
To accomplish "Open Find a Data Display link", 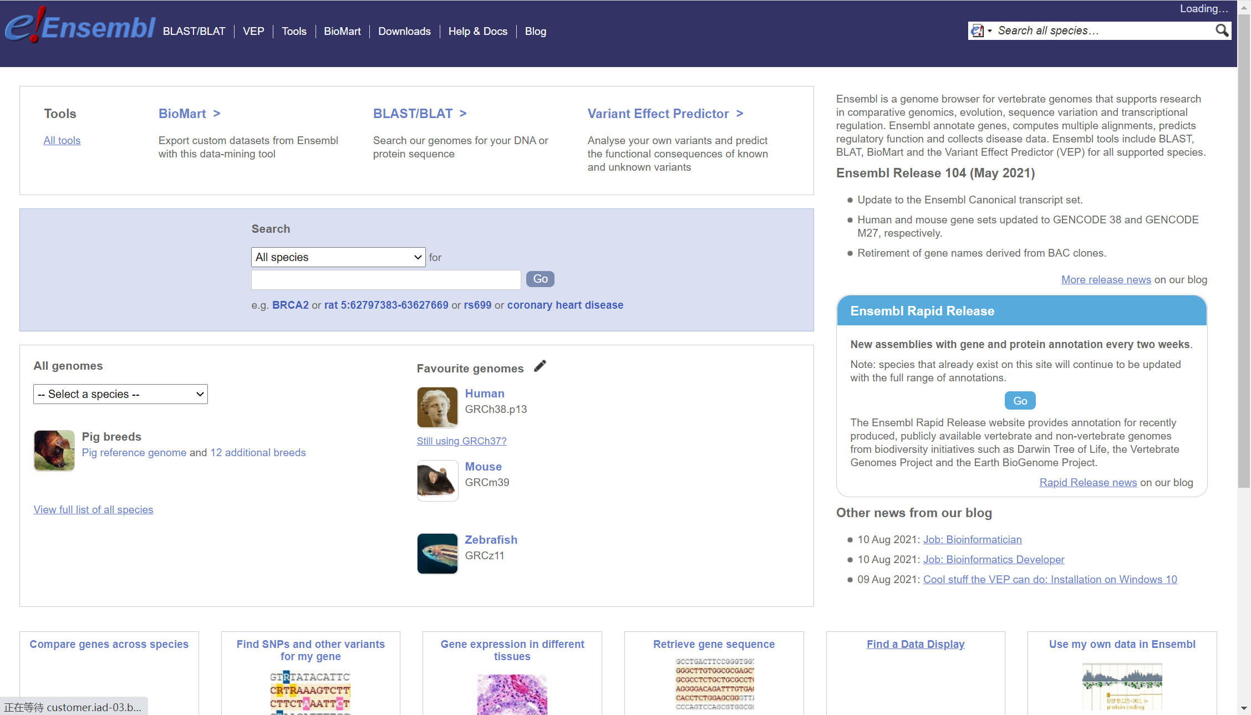I will click(x=916, y=645).
